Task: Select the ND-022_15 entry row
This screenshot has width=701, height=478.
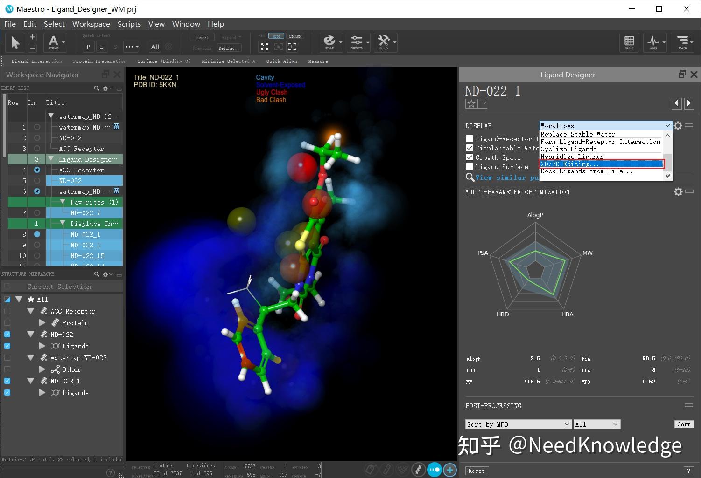Action: click(x=87, y=255)
